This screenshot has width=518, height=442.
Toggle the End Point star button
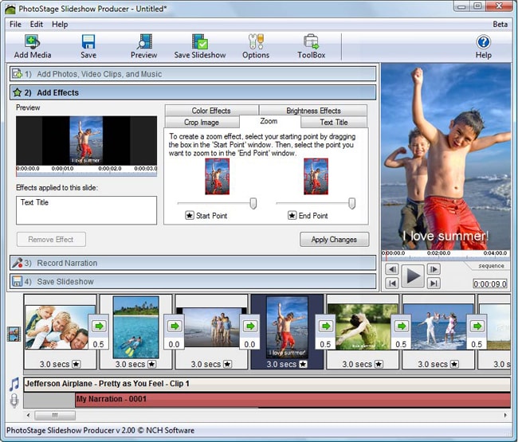click(292, 216)
